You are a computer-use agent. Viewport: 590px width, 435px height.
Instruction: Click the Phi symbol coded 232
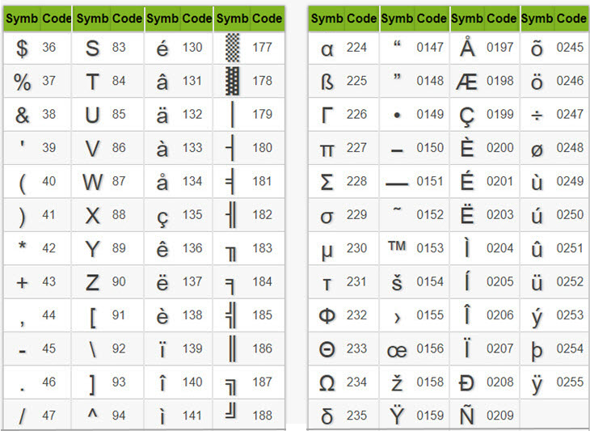click(327, 316)
